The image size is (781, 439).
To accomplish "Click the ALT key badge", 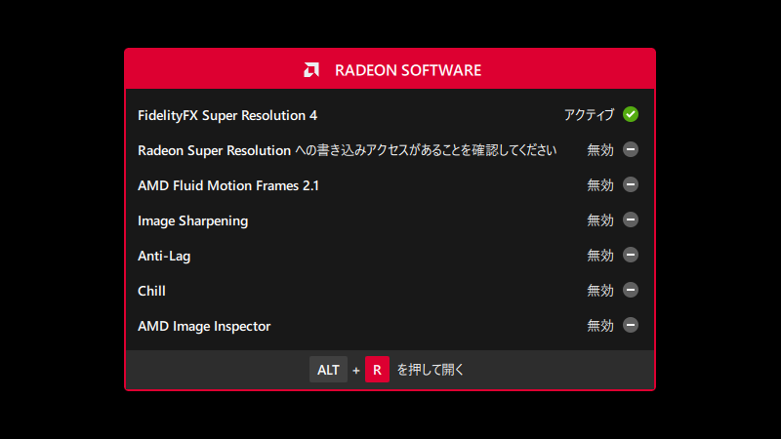I will click(x=328, y=370).
